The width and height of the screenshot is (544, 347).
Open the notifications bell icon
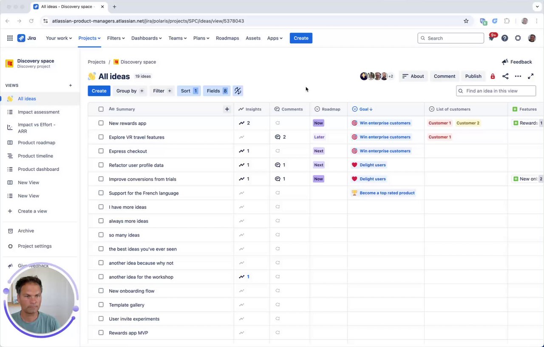492,38
